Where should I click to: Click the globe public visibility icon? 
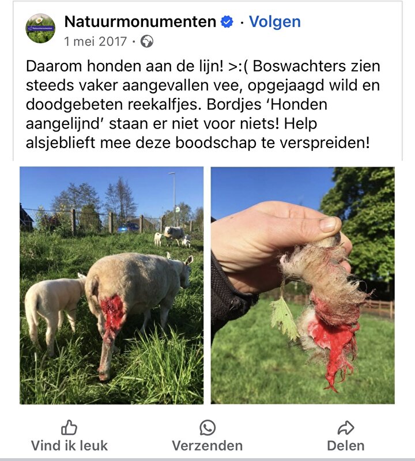coord(147,41)
